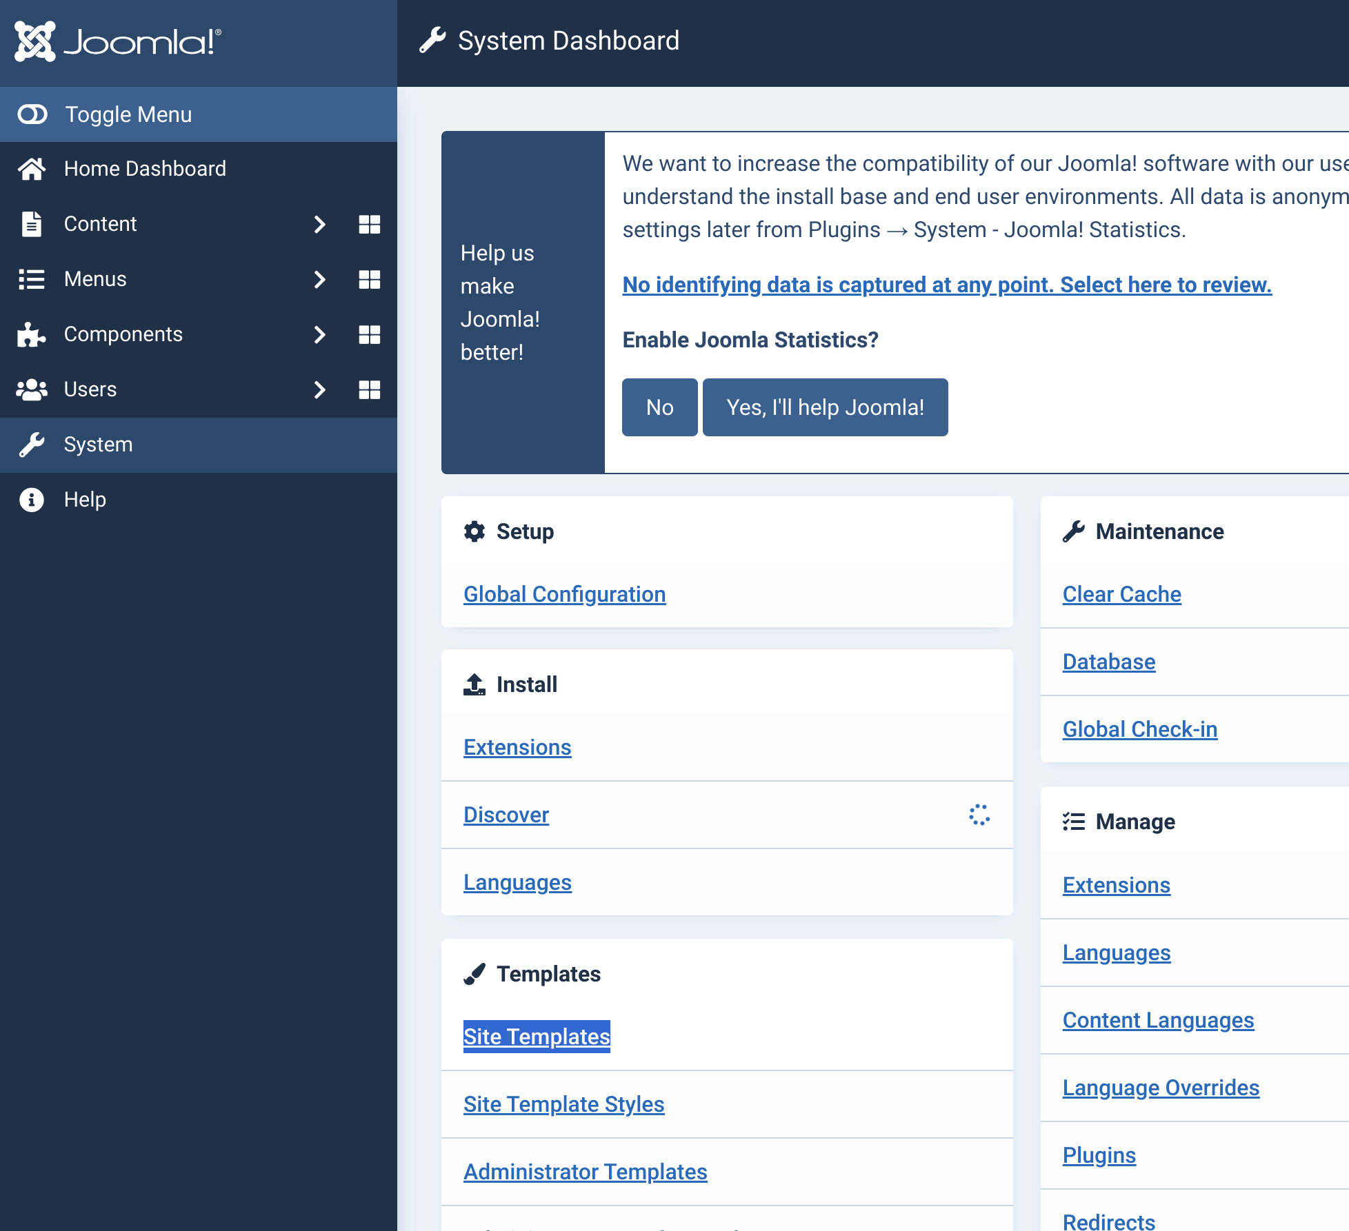Image resolution: width=1349 pixels, height=1231 pixels.
Task: Select Menus in the sidebar menu
Action: pos(95,279)
